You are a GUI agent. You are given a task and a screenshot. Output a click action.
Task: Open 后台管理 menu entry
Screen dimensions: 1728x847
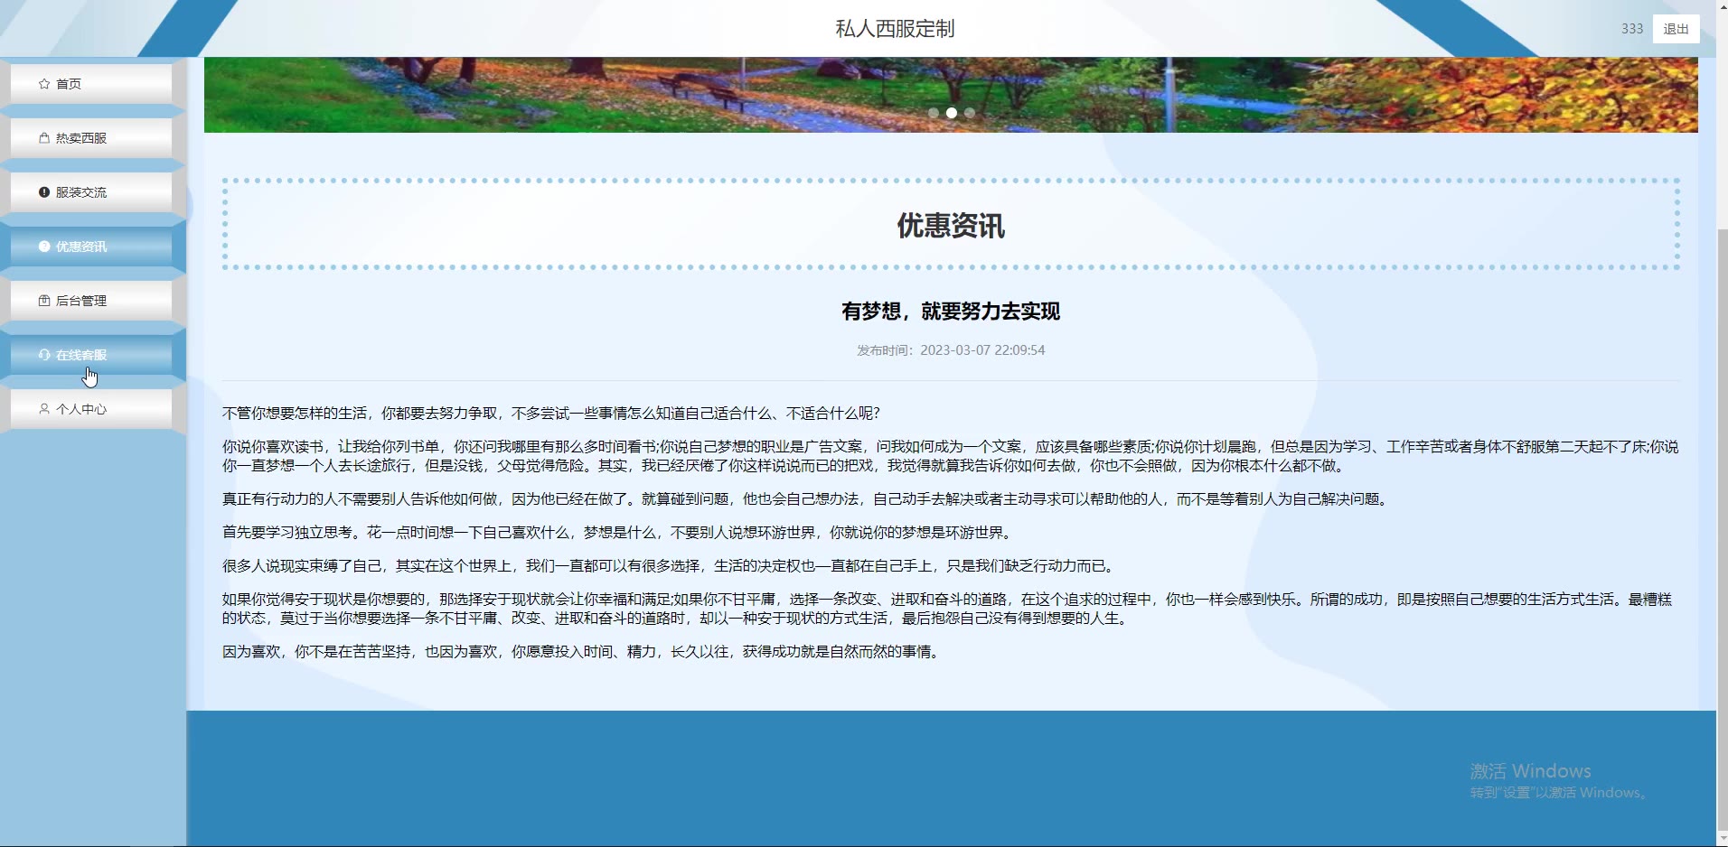click(91, 301)
